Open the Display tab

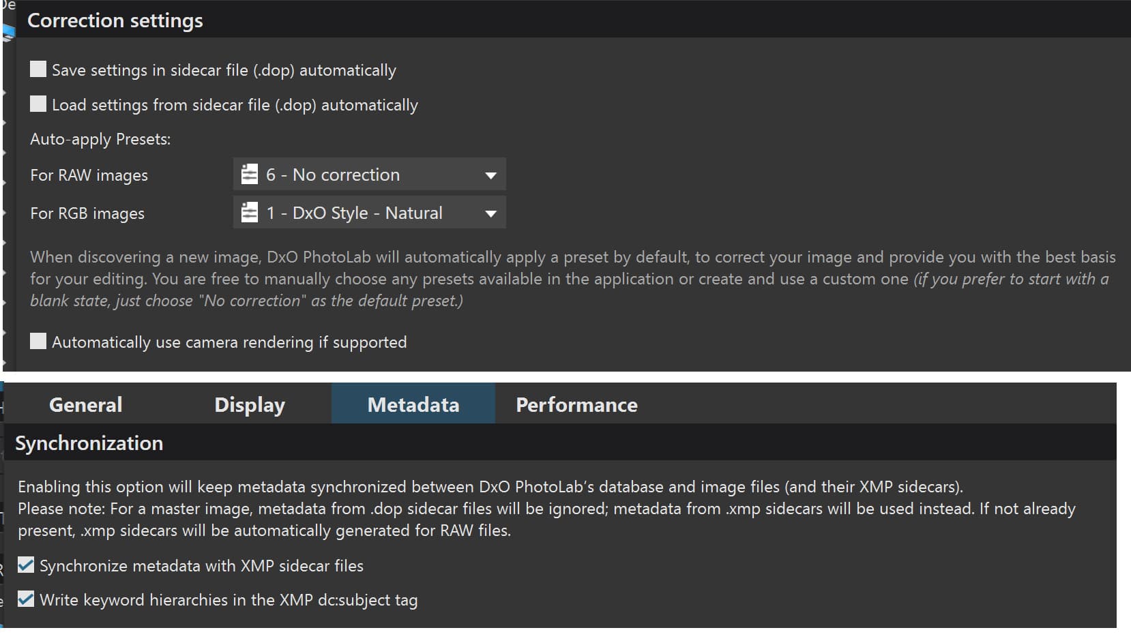250,404
